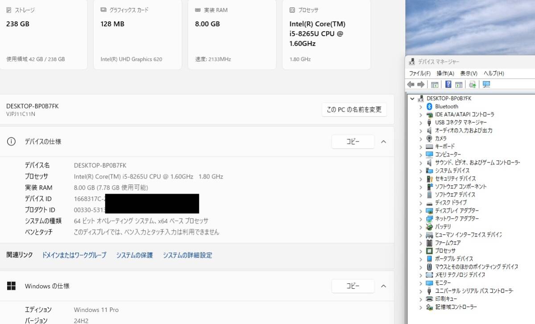Scan for hardware changes via monitor toolbar icon
This screenshot has height=324, width=535.
pos(486,84)
